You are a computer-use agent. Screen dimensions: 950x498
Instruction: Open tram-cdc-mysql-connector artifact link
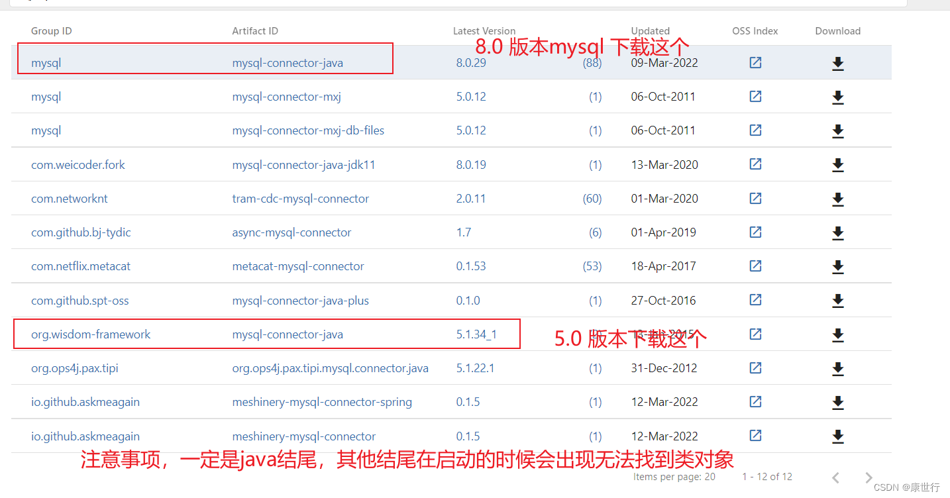click(x=301, y=199)
